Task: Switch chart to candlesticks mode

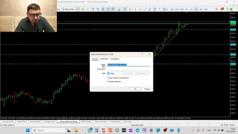Action: click(83, 9)
